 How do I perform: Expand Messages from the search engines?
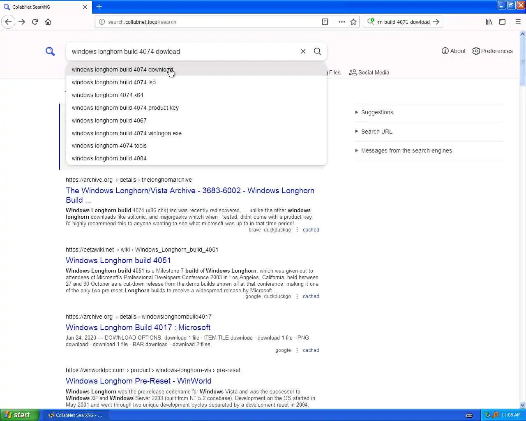point(429,150)
